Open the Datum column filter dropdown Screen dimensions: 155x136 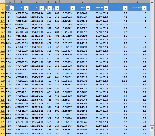coord(106,9)
